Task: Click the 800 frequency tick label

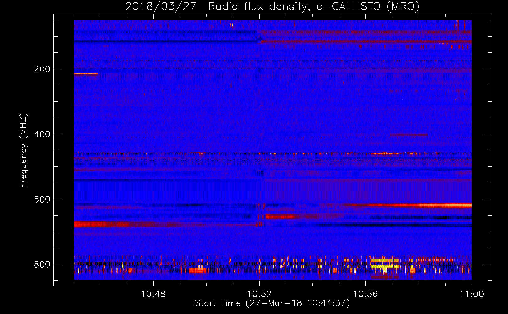Action: (x=42, y=264)
